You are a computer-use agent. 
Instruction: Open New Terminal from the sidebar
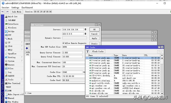pos(13,83)
